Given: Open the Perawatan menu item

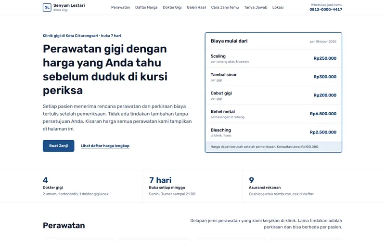Looking at the screenshot, I should click(x=121, y=7).
